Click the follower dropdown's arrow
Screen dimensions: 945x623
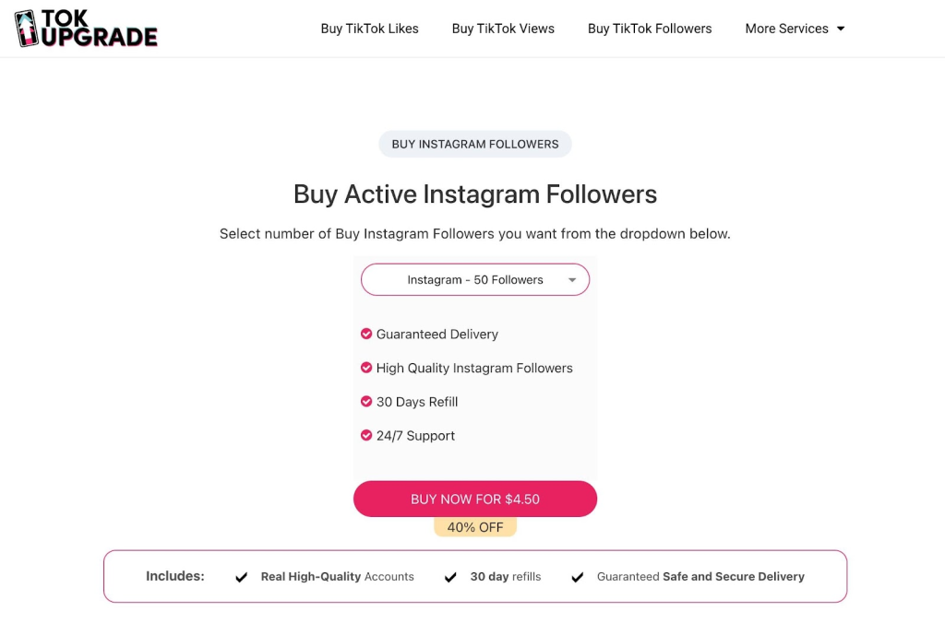(x=572, y=280)
